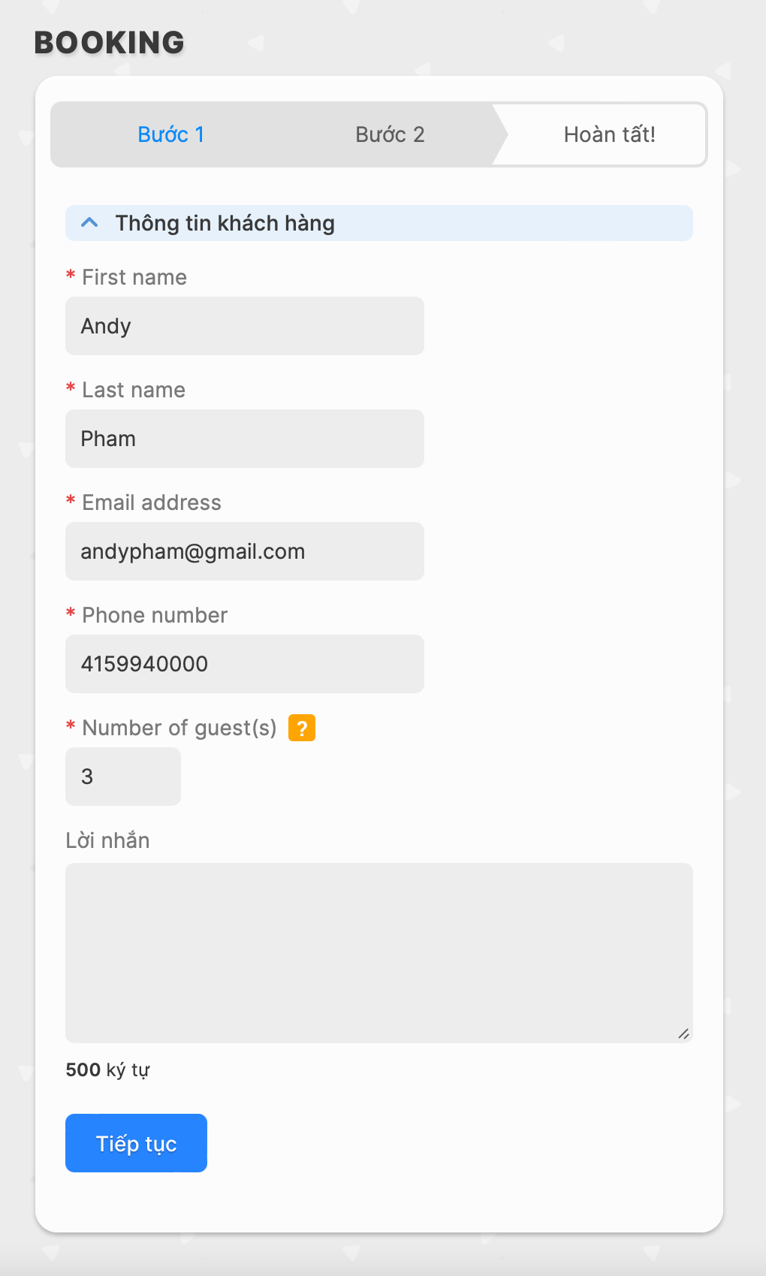Collapse section using the blue chevron arrow
Image resolution: width=766 pixels, height=1276 pixels.
(89, 223)
